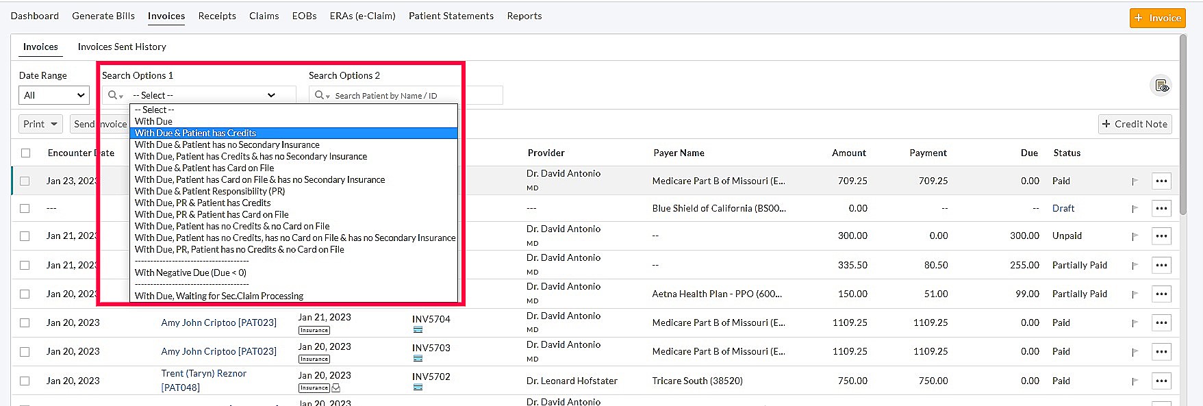
Task: Flag the INV5704 invoice row
Action: (x=1135, y=323)
